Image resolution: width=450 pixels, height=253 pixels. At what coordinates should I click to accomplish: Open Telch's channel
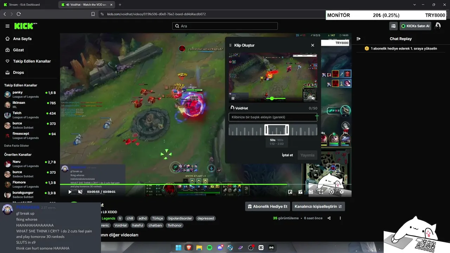point(30,115)
